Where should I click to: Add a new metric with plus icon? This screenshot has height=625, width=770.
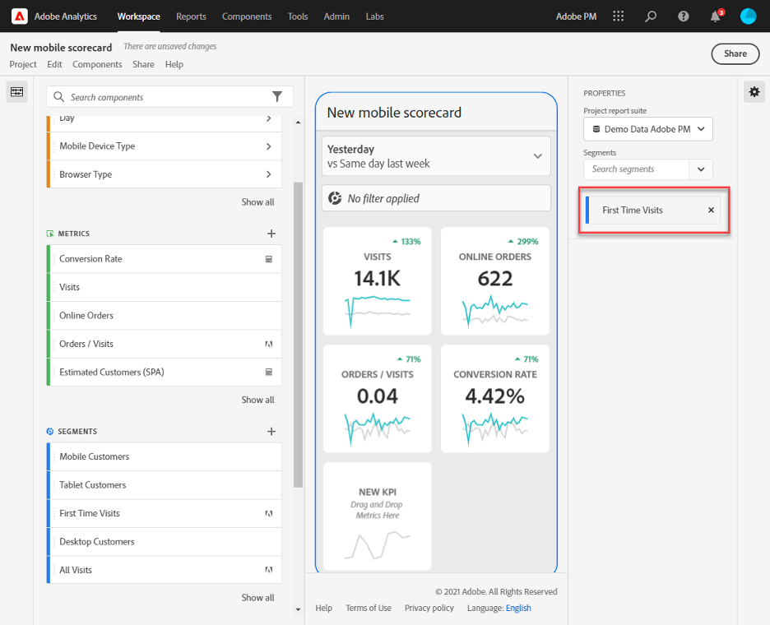pyautogui.click(x=271, y=234)
